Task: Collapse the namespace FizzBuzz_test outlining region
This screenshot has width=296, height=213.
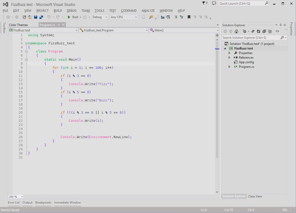Action: click(x=26, y=43)
